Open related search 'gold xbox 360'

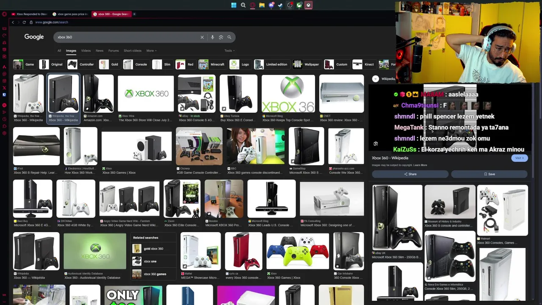pyautogui.click(x=153, y=249)
